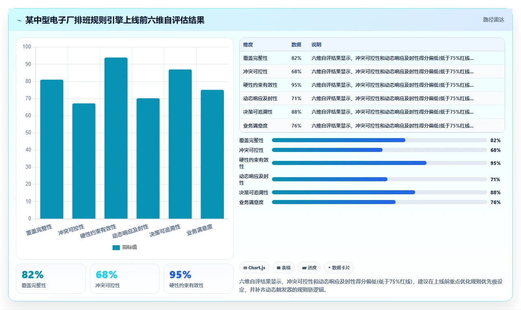Click the 硬性约束有效性 bar in chart
This screenshot has height=310, width=521.
116,138
